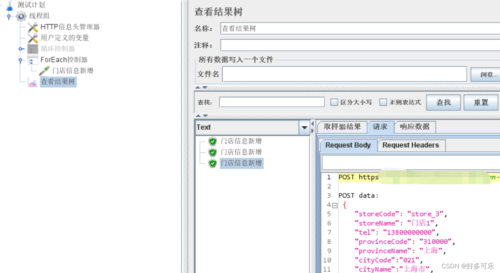Open the Request Body tab
Screen dimensions: 500x273
pos(348,145)
